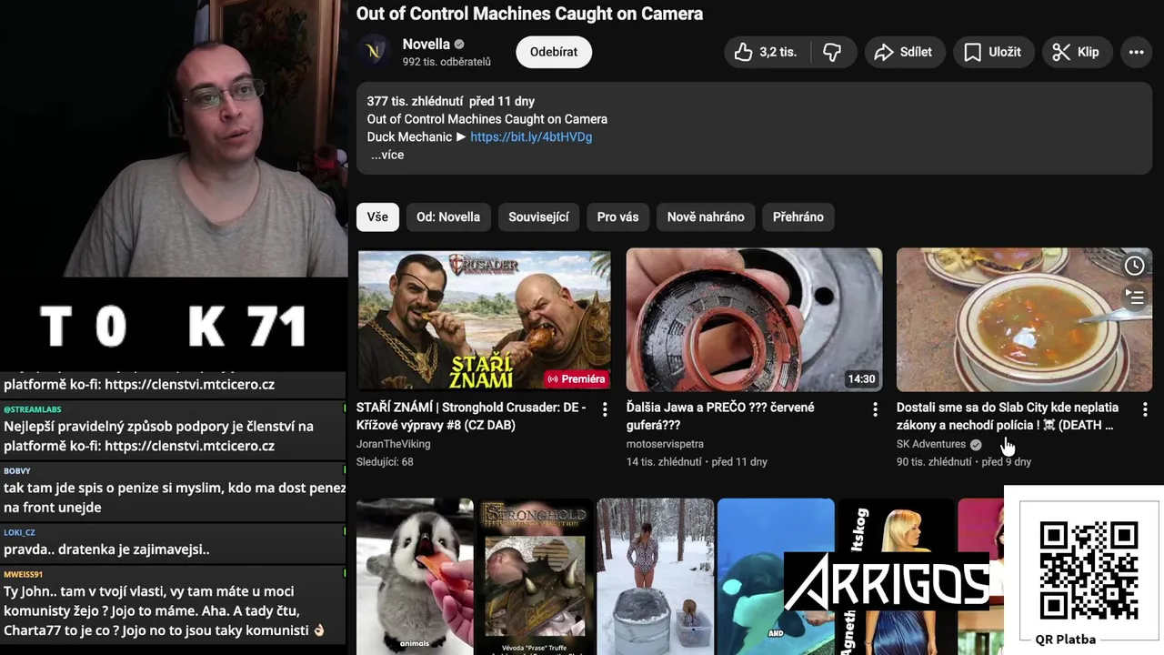The image size is (1164, 655).
Task: Click LOKI_CZ chat username
Action: click(x=19, y=532)
